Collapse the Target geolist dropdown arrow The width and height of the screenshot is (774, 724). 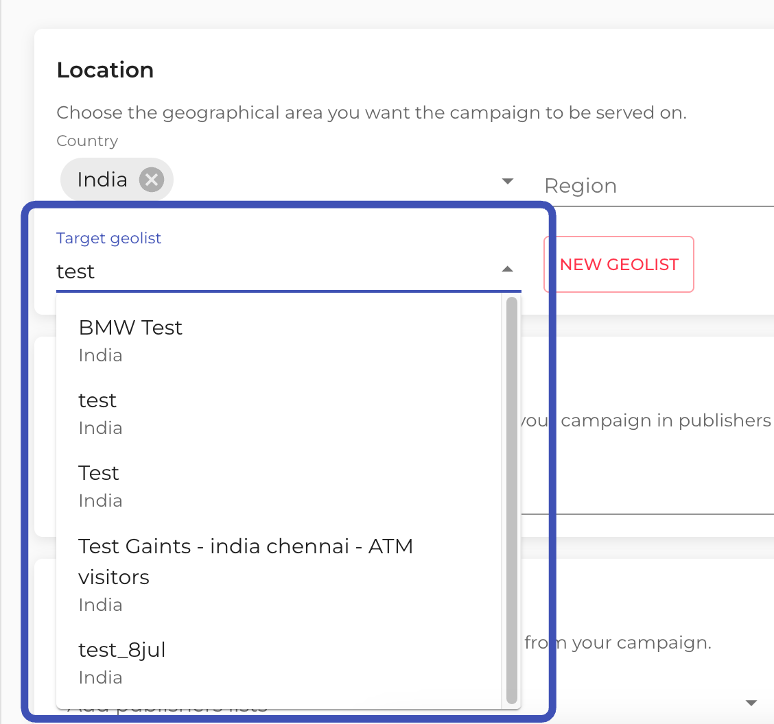point(508,269)
